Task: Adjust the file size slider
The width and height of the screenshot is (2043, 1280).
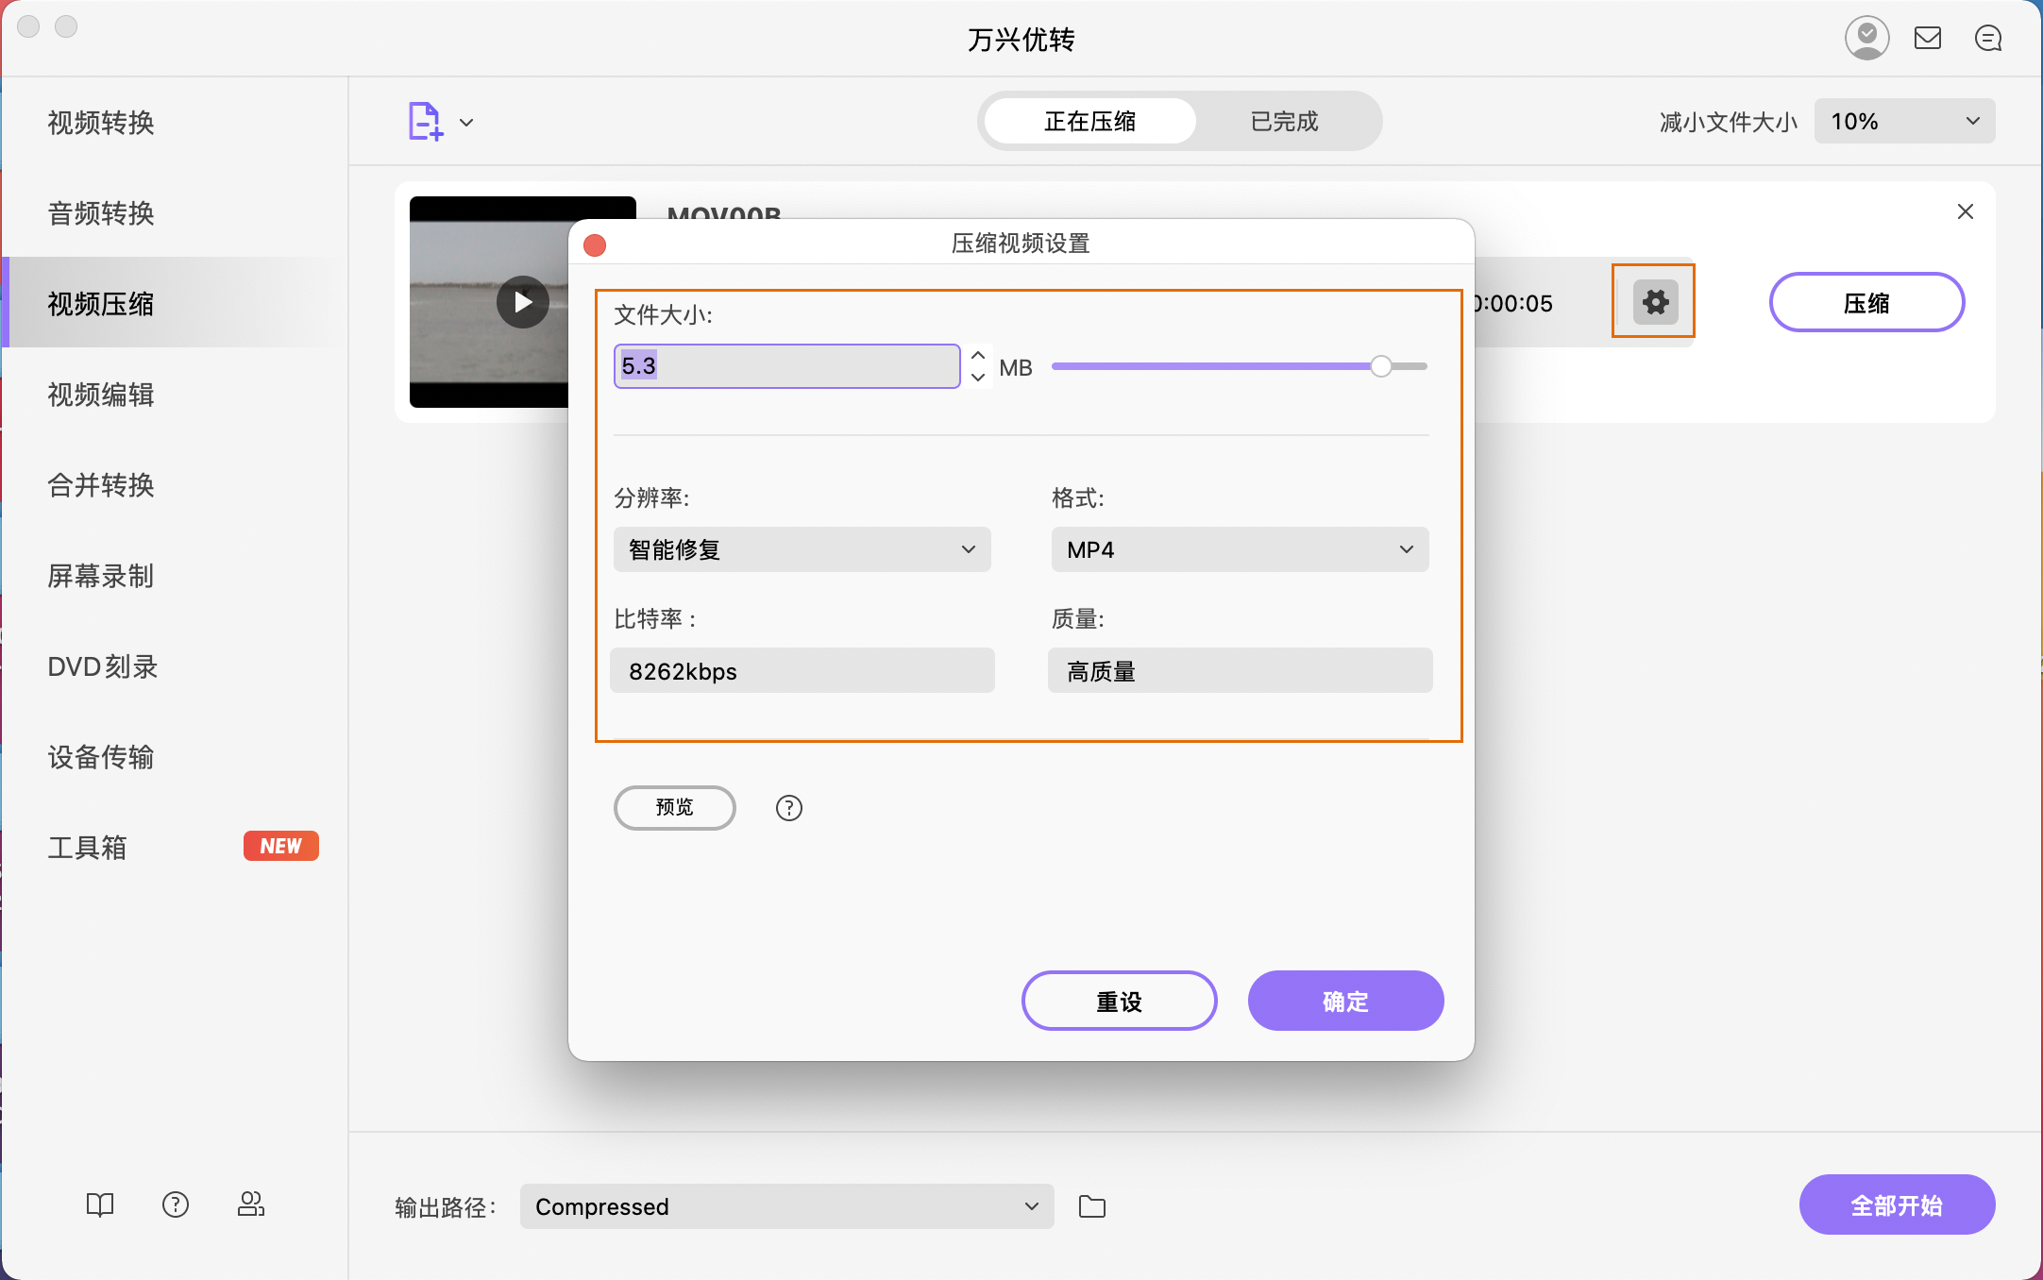Action: (1382, 366)
